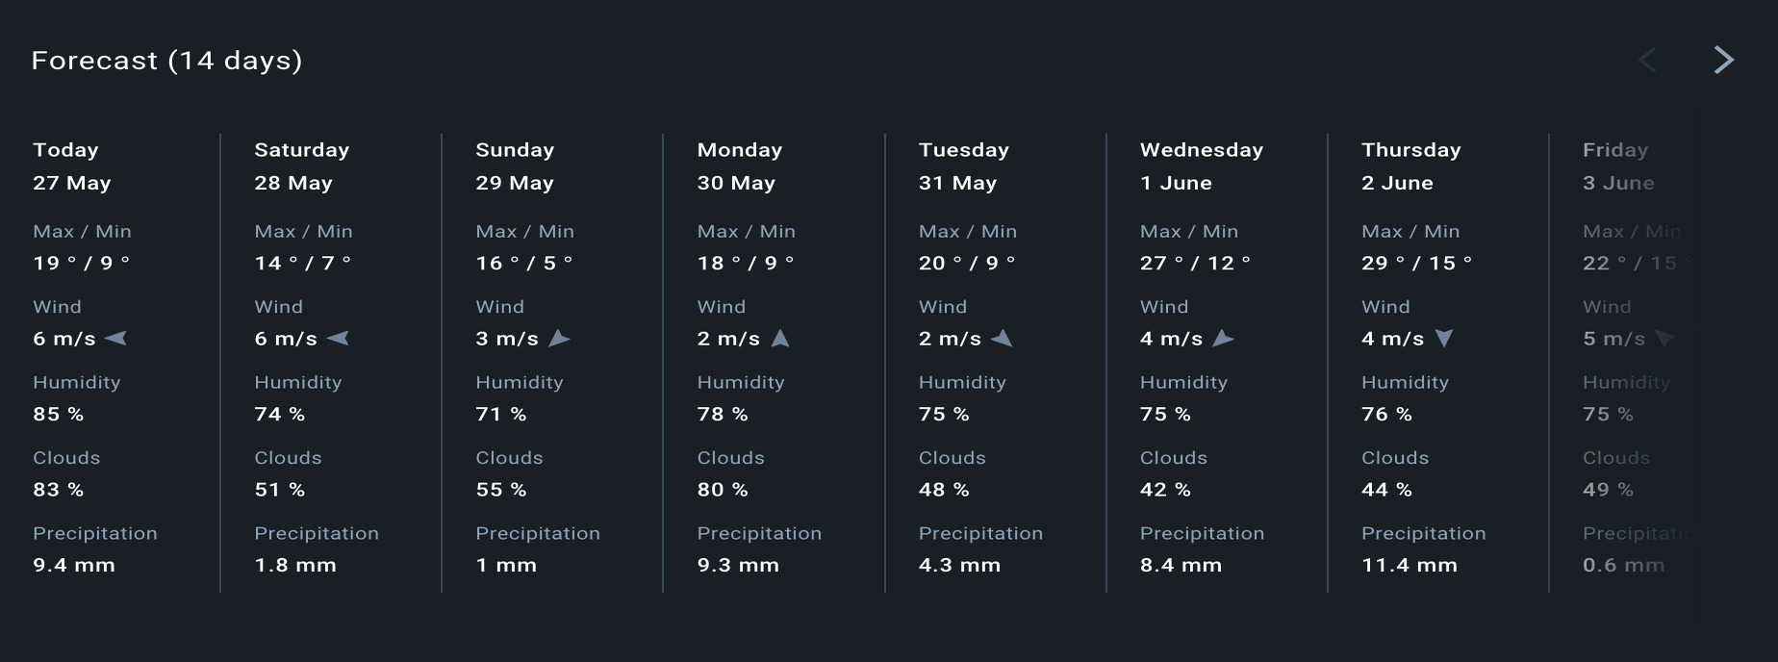The image size is (1778, 662).
Task: Click Thursday's 29° / 15° temperature
Action: point(1417,264)
